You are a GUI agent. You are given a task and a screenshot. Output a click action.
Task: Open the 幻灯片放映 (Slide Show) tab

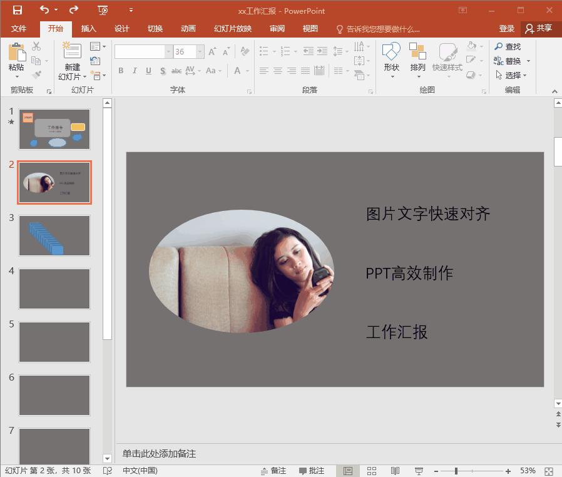click(232, 28)
